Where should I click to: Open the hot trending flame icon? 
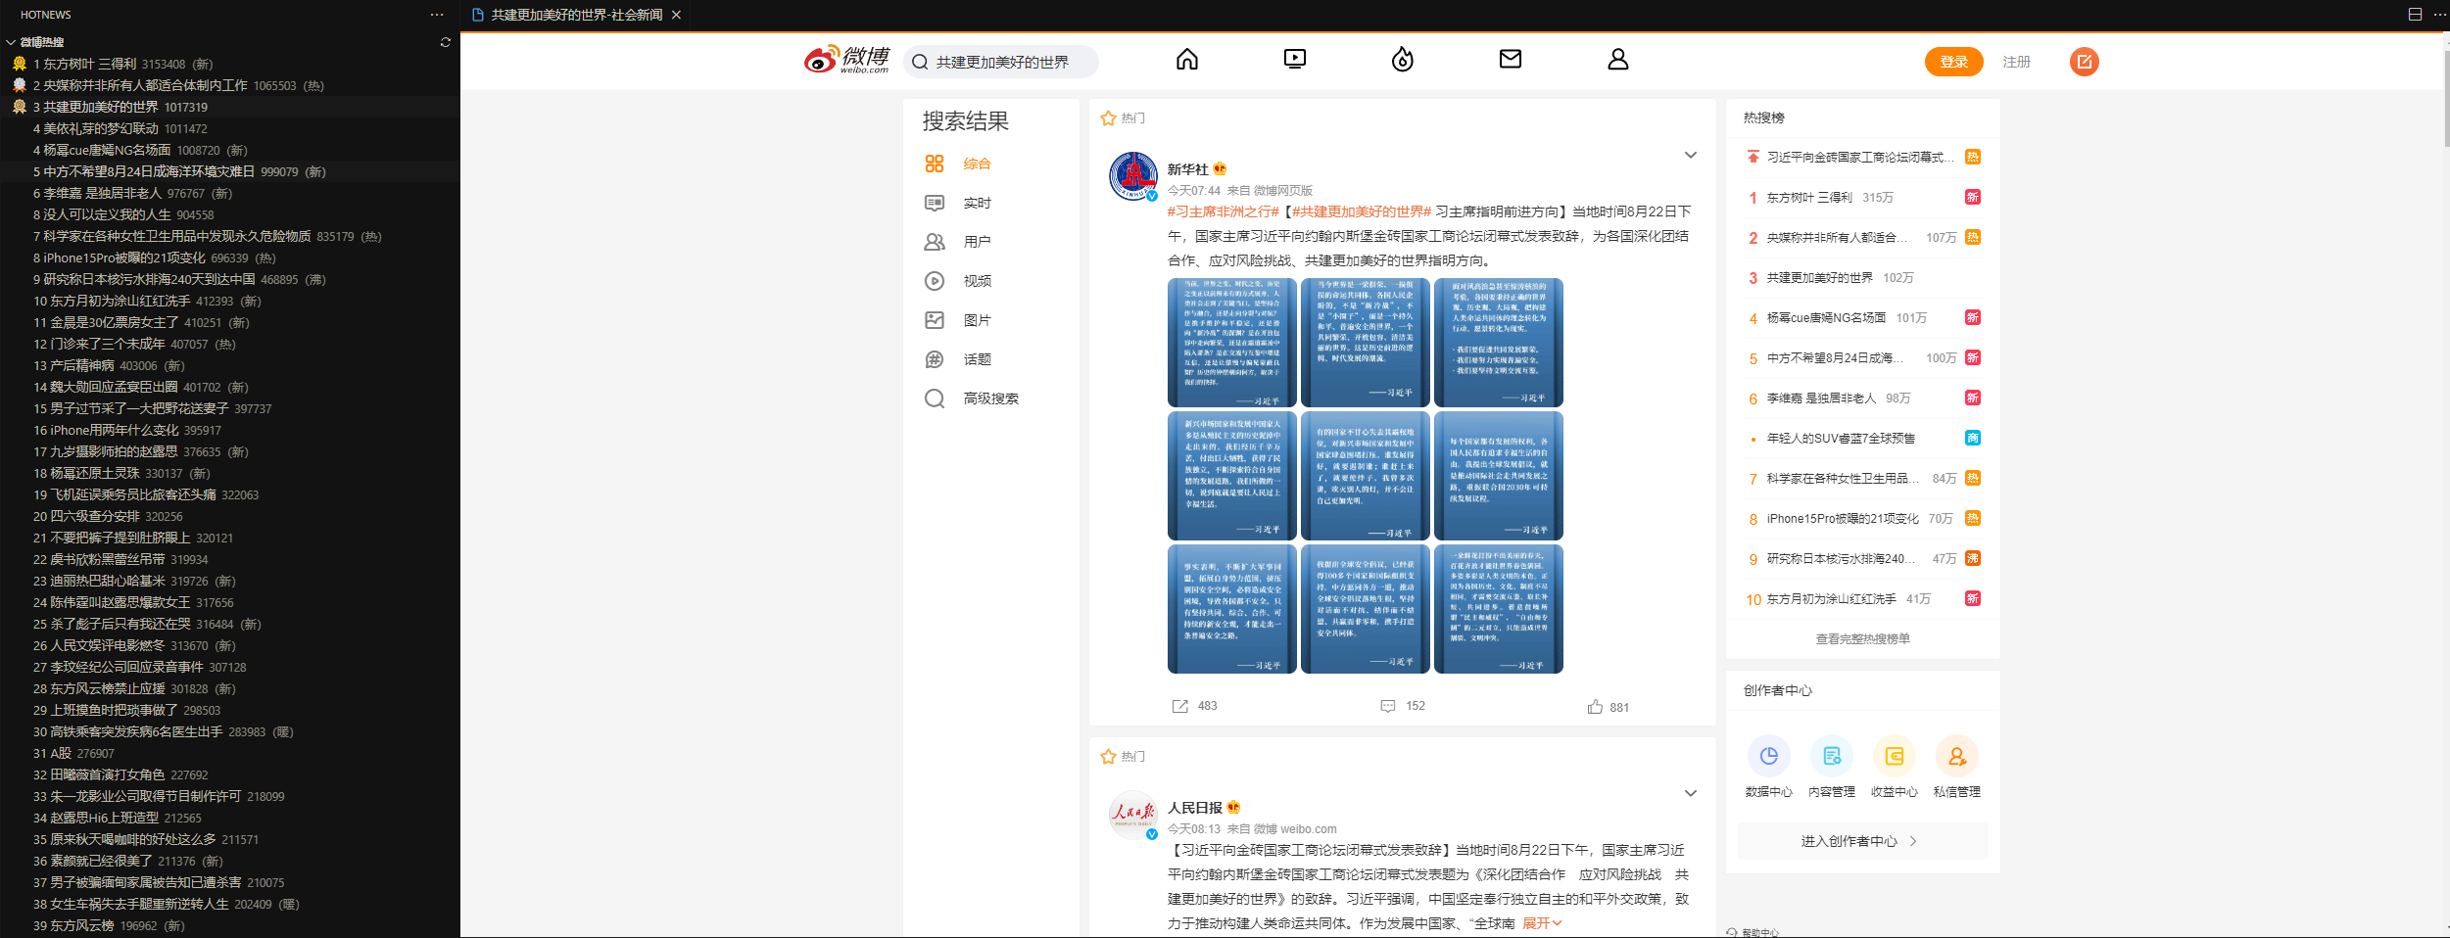pyautogui.click(x=1402, y=60)
